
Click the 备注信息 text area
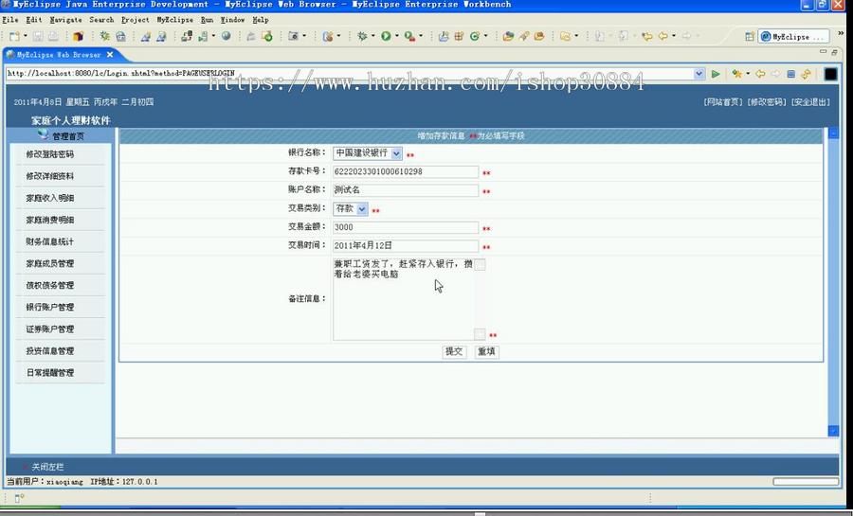(408, 299)
